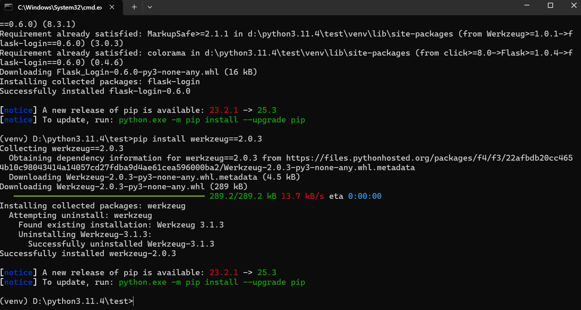Click the Successfully installed werkzeug-2.0.3 line

pos(88,254)
